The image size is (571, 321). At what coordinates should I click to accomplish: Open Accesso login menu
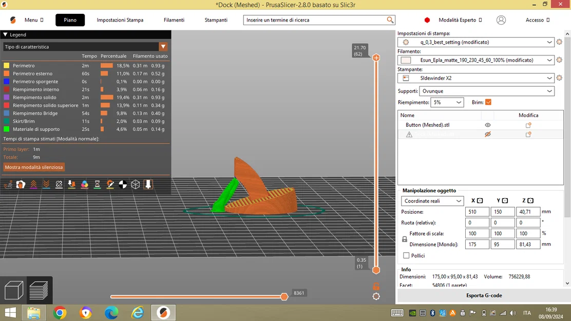pyautogui.click(x=538, y=20)
